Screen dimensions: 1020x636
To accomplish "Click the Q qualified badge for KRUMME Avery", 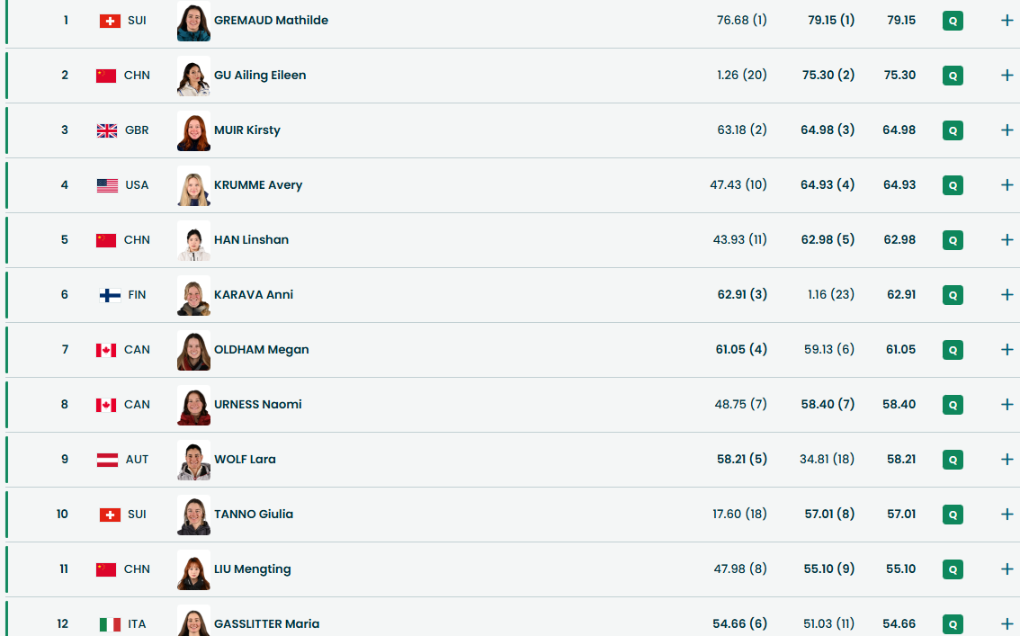I will [x=953, y=185].
